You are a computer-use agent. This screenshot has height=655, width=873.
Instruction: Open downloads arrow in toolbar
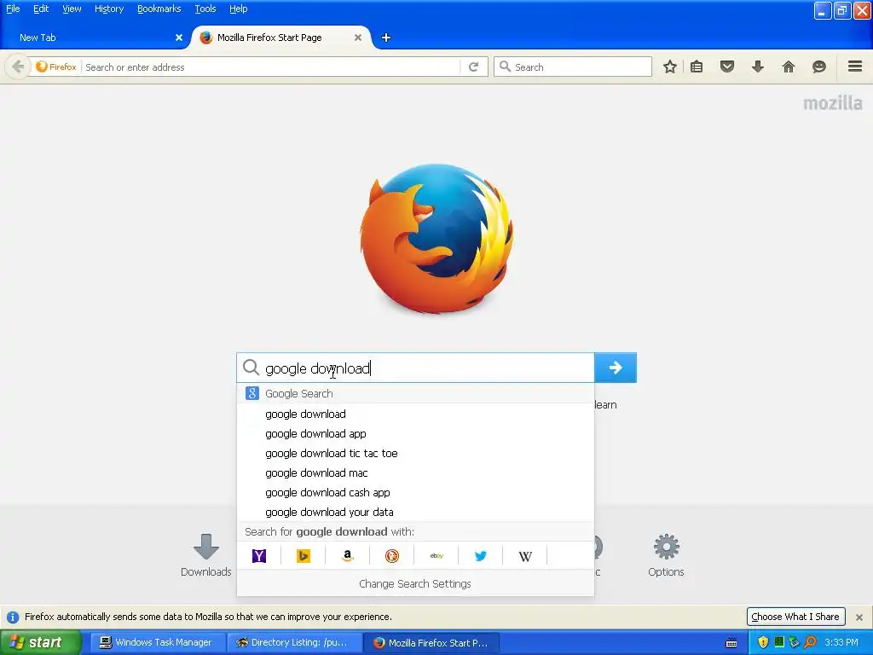pyautogui.click(x=758, y=67)
